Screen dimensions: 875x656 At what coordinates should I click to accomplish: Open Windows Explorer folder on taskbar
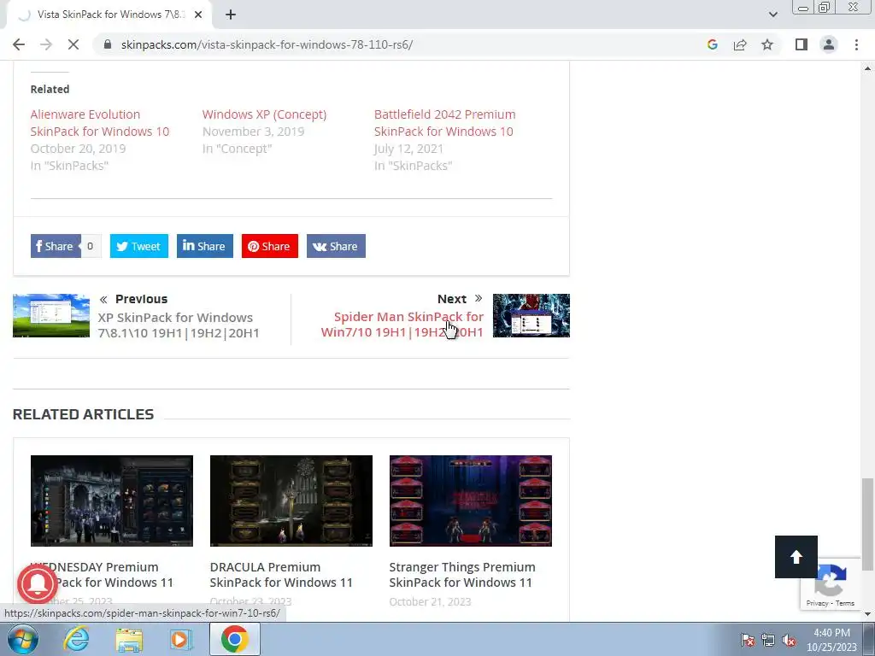coord(129,639)
